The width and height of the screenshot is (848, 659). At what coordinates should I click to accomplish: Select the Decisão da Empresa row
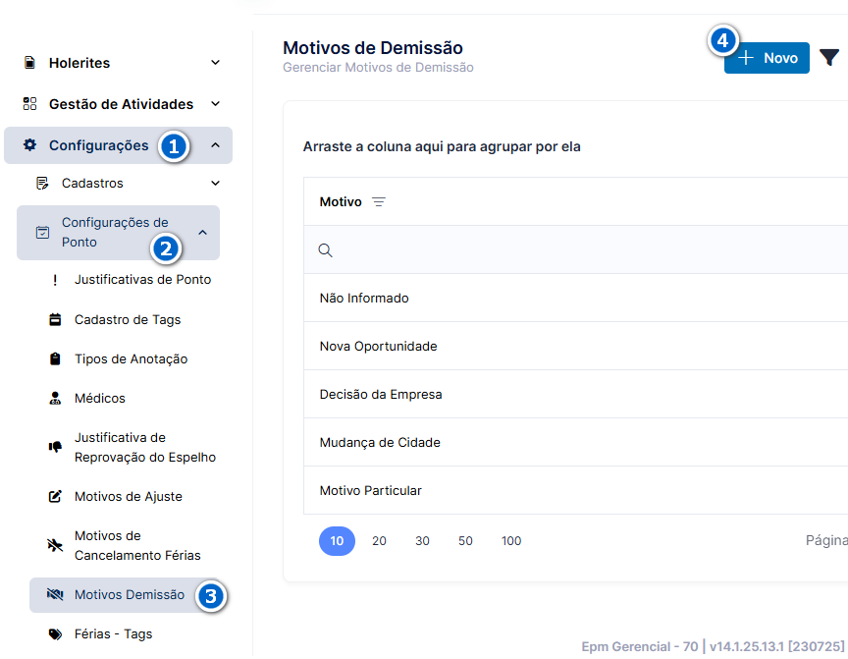(576, 395)
